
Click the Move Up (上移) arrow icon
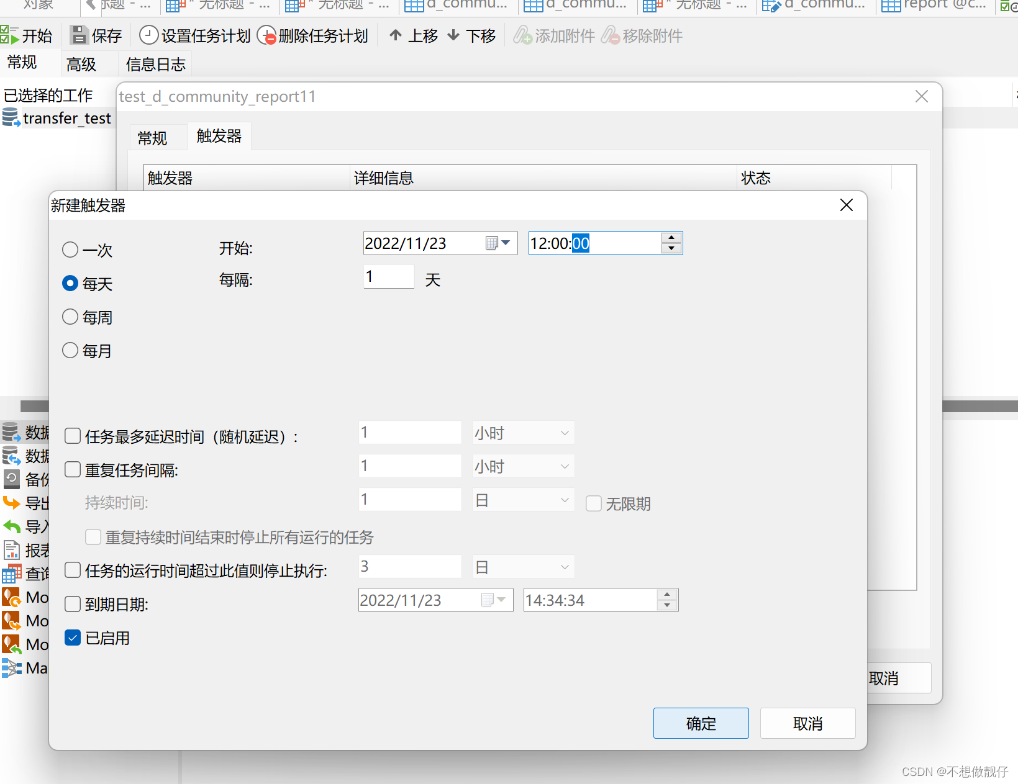point(396,35)
